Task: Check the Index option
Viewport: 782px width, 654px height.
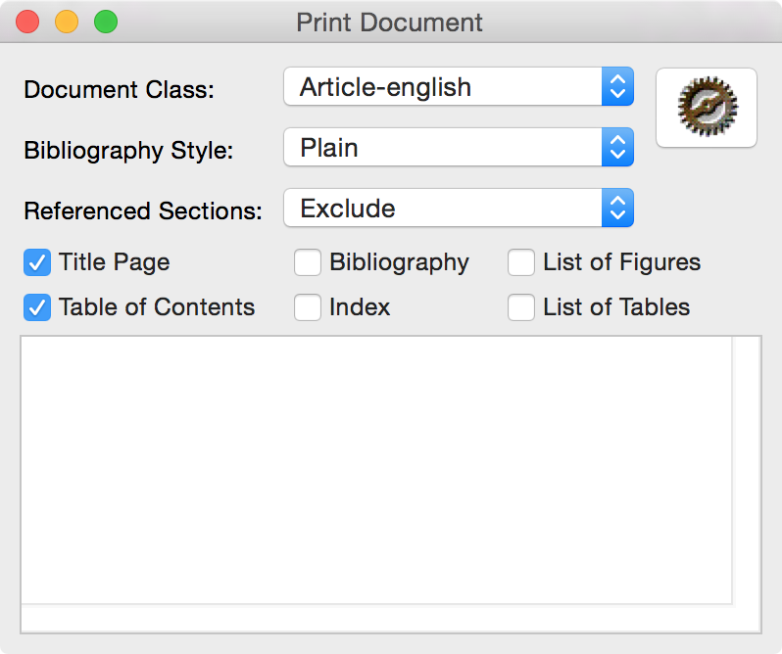Action: (x=308, y=307)
